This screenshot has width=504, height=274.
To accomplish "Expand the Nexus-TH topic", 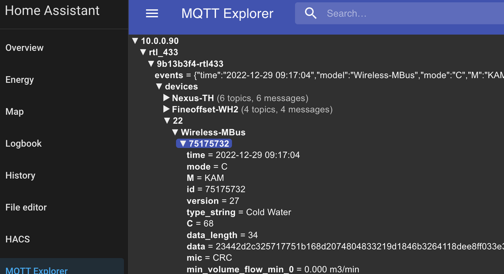I will tap(167, 98).
